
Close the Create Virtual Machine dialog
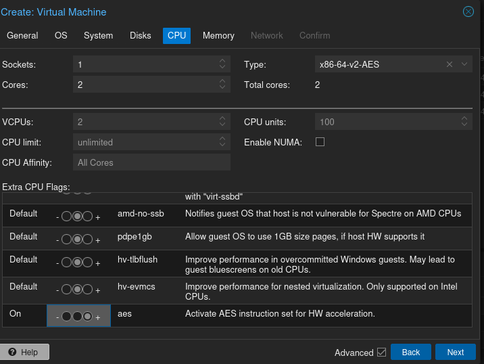(468, 12)
